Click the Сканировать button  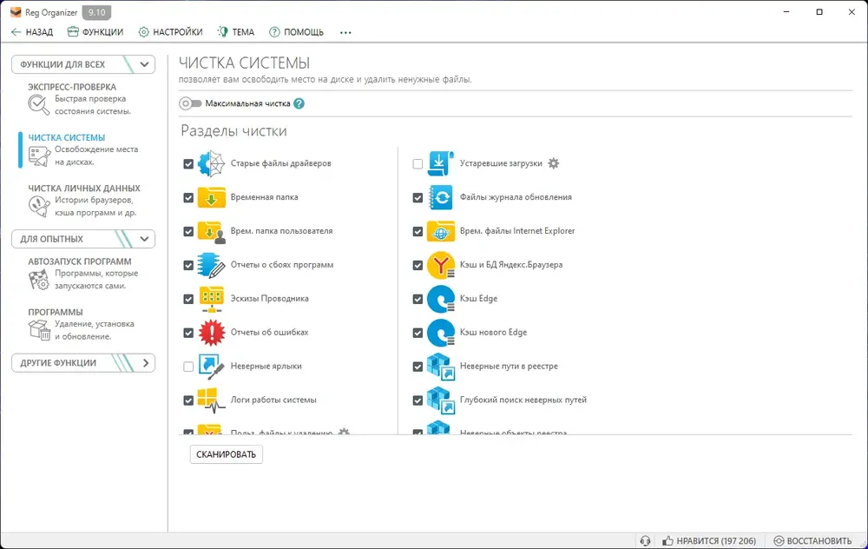226,454
